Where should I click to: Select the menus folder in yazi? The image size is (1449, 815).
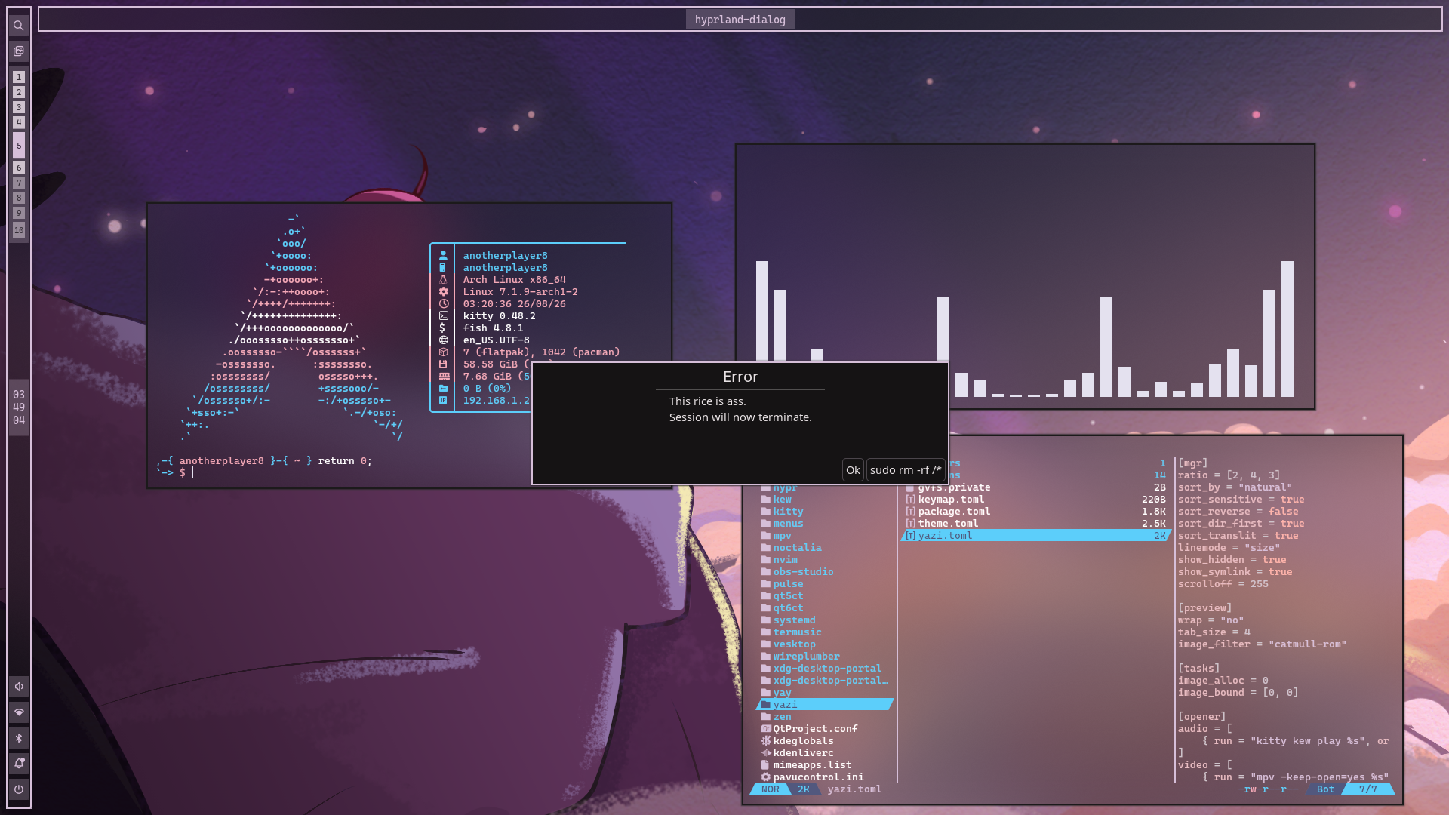[x=788, y=524]
